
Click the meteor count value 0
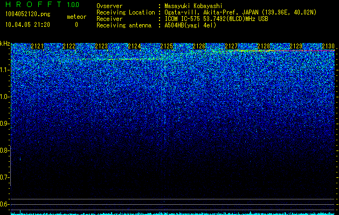(77, 25)
